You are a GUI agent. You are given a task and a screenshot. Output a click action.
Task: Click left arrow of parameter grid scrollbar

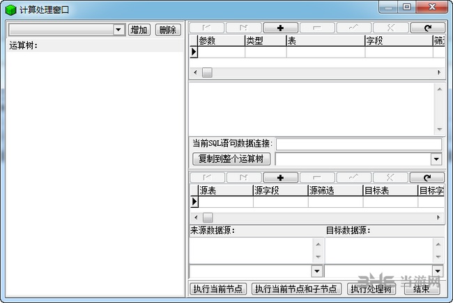click(x=195, y=72)
